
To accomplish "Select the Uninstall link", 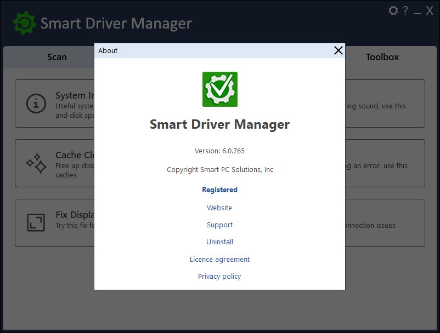I will pyautogui.click(x=219, y=242).
